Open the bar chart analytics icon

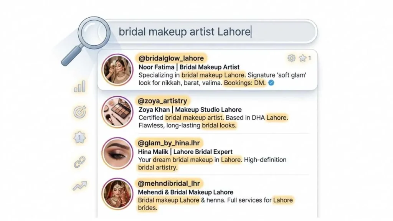pos(80,86)
